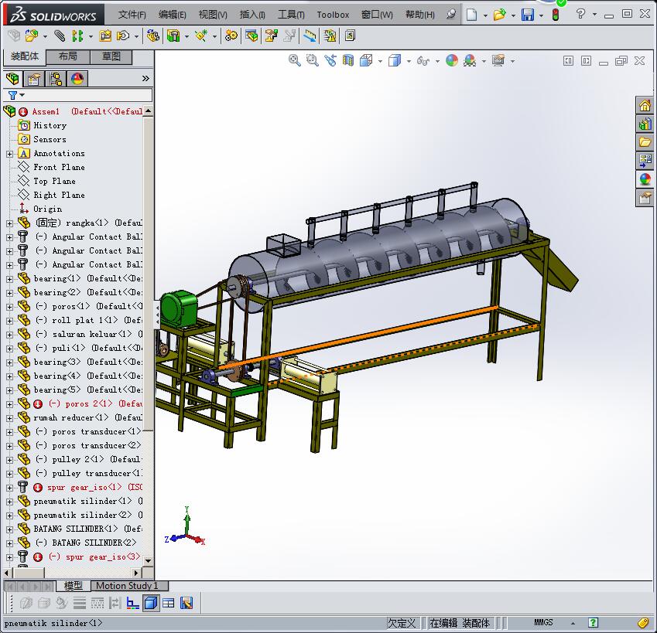Click the Zoom to Fit magnifier icon
The width and height of the screenshot is (657, 633).
click(x=295, y=60)
